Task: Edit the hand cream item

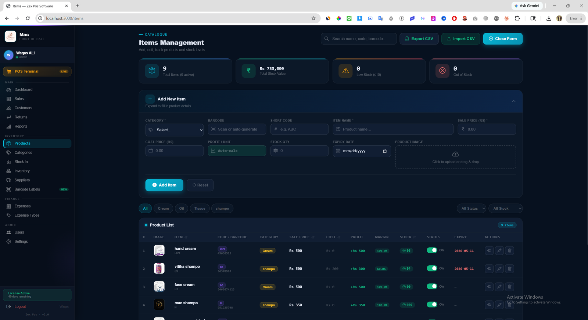Action: 499,250
